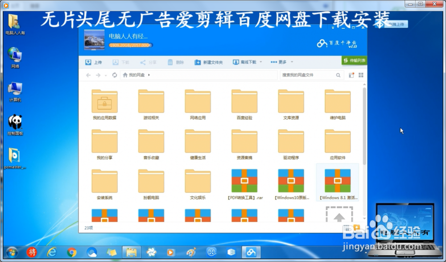Click the 电脑人人有经... username

(x=128, y=37)
